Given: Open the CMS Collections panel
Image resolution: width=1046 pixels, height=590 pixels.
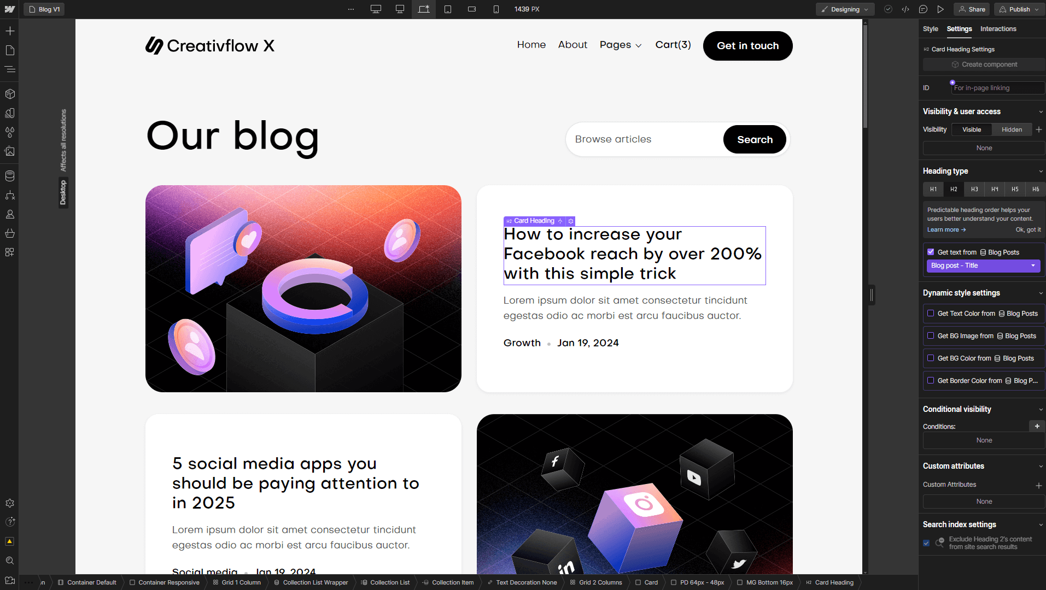Looking at the screenshot, I should coord(10,175).
